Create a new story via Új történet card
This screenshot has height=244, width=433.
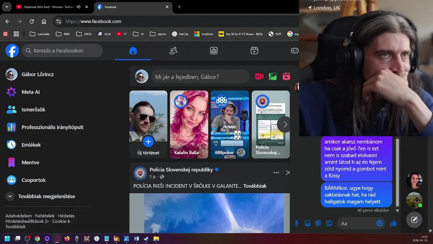tap(148, 124)
